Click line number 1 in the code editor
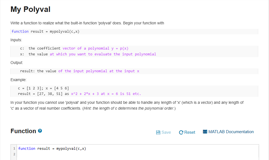 click(x=14, y=148)
